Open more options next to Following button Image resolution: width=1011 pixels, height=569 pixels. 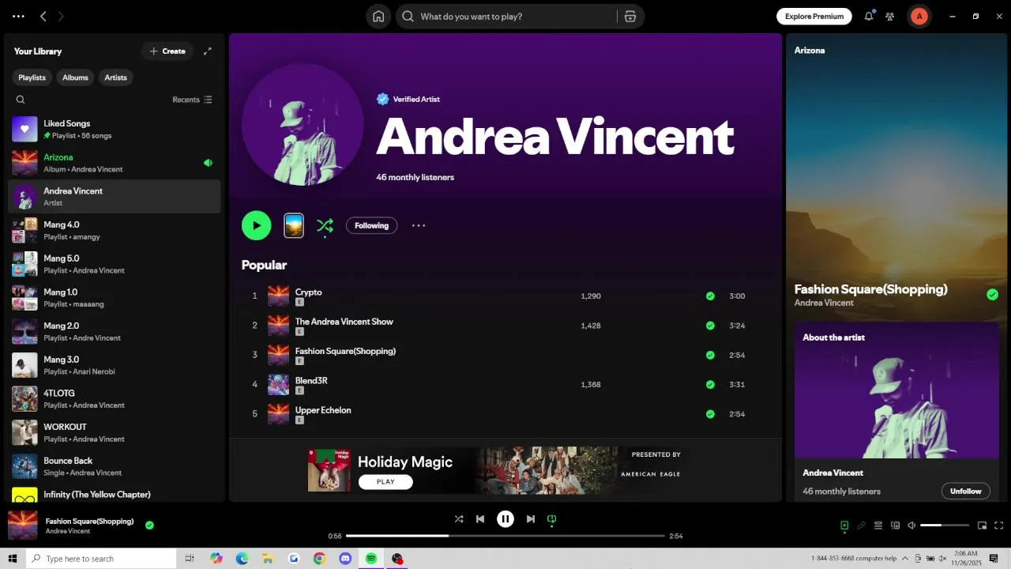coord(419,225)
